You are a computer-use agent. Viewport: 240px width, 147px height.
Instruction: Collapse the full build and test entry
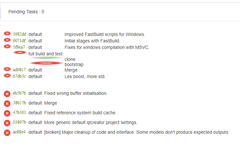46,54
